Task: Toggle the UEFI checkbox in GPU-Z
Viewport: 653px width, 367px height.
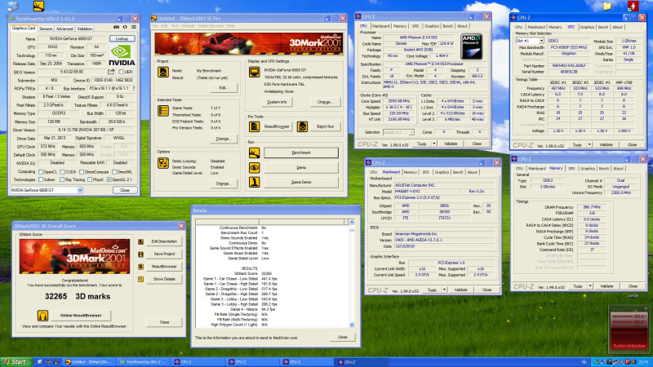Action: pos(121,72)
